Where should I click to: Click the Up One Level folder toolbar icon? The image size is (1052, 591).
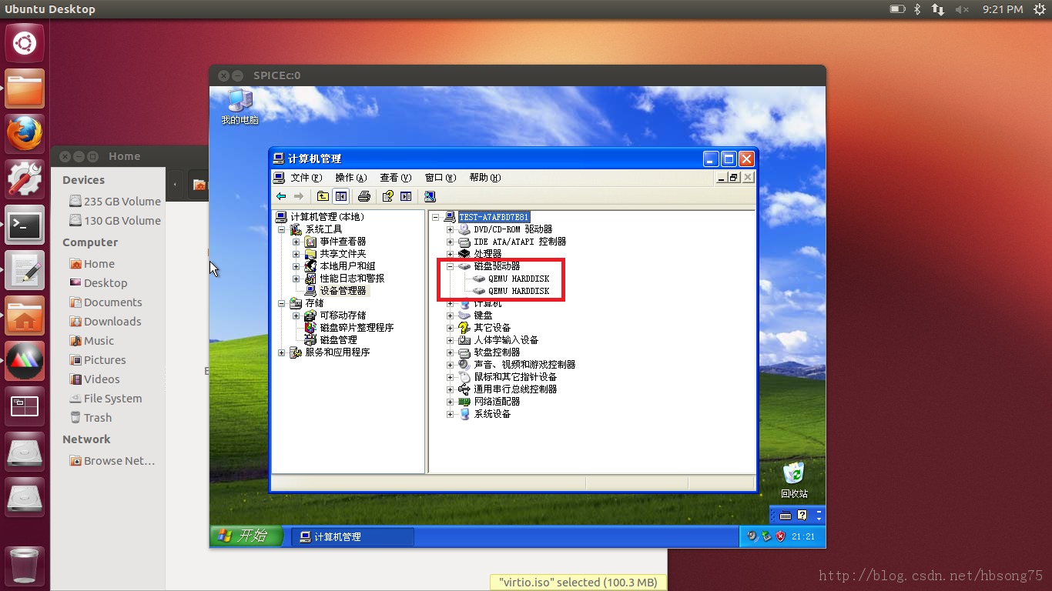click(323, 196)
